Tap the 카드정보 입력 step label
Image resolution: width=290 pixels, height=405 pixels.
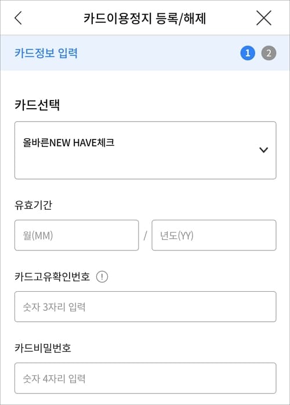tap(46, 53)
